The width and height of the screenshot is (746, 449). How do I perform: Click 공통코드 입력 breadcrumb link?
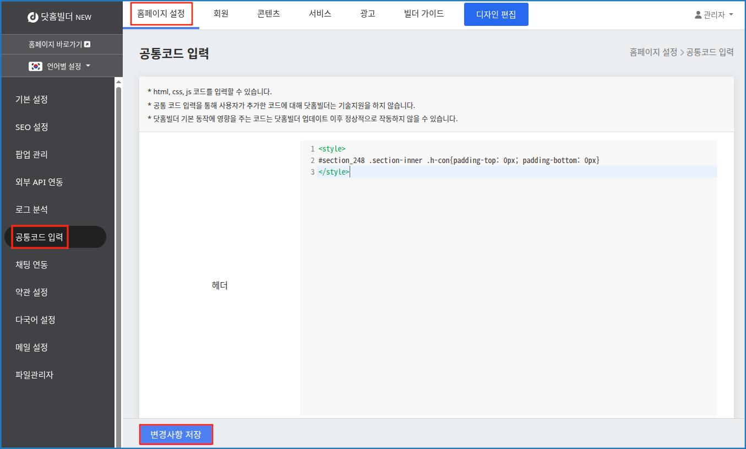[x=710, y=51]
